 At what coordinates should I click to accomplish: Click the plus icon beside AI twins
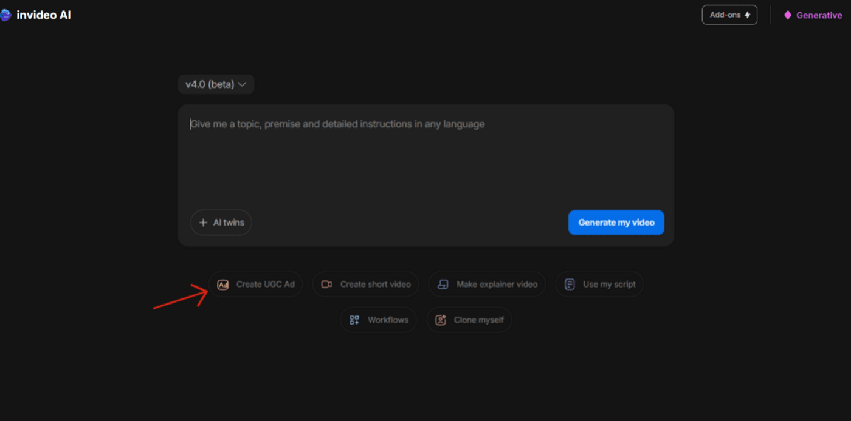203,223
